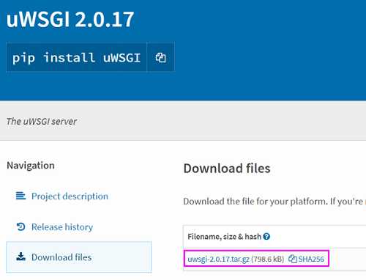The width and height of the screenshot is (366, 280).
Task: Download uwsgi-2.0.17.tar.gz file link
Action: click(x=218, y=259)
